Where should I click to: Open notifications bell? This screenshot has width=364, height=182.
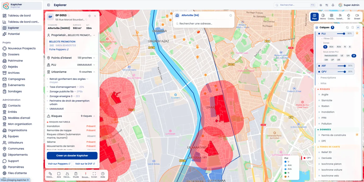coord(333,5)
